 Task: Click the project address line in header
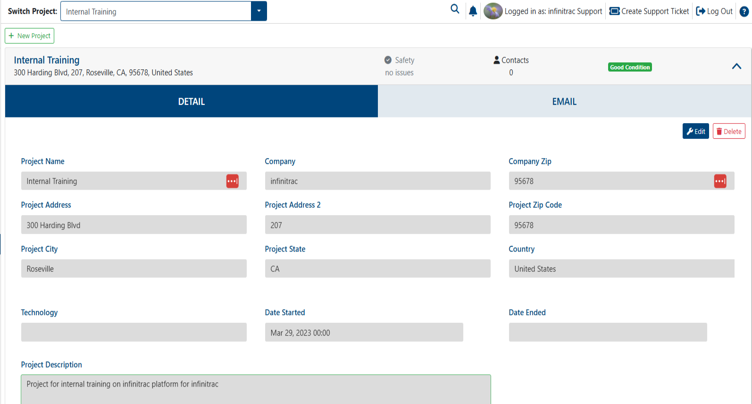click(103, 73)
